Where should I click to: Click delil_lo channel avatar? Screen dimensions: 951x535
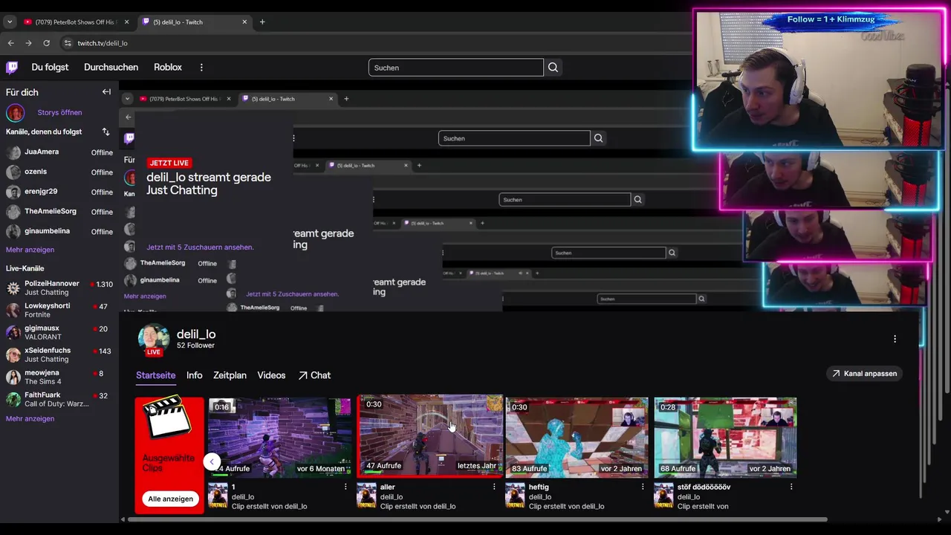(x=153, y=339)
